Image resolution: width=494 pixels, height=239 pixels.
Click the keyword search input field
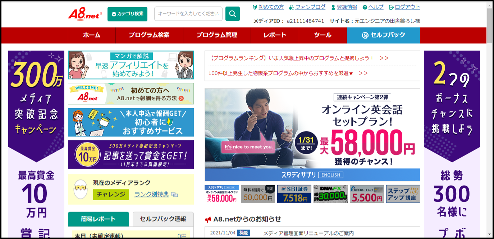[188, 14]
